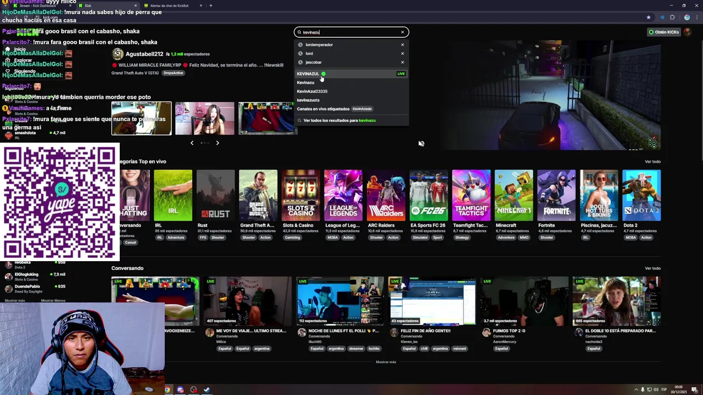Open stream EL DOBLE 10 ESTÁ PREPARADO
This screenshot has width=703, height=395.
pos(617,301)
